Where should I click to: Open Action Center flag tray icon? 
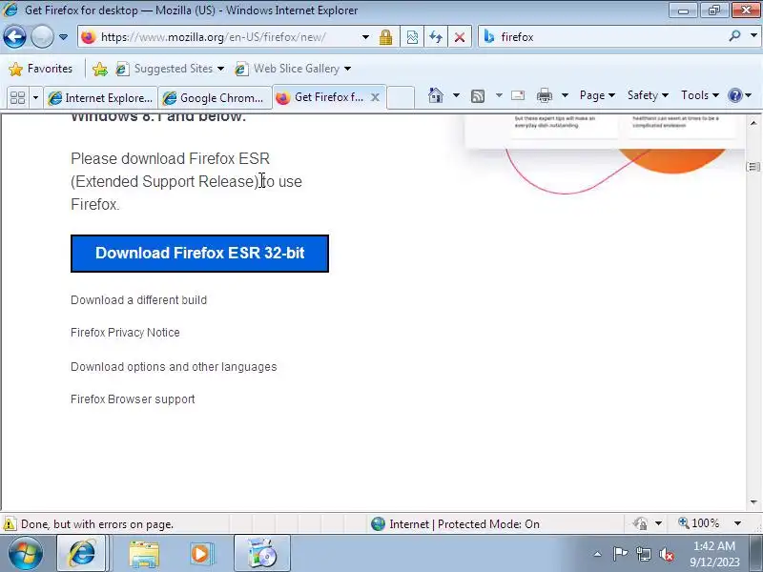pos(620,554)
